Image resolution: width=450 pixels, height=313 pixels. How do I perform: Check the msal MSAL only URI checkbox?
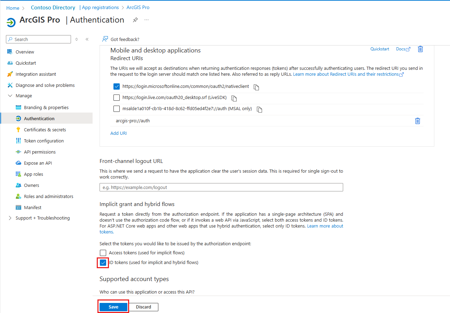117,109
